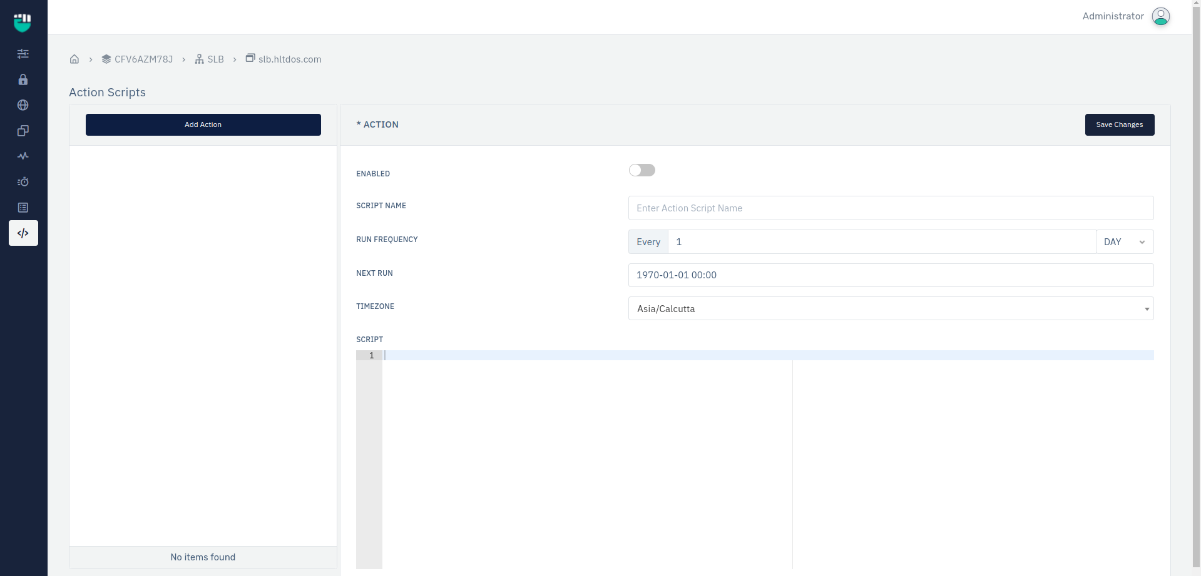1201x576 pixels.
Task: Open the pulse monitoring icon in sidebar
Action: pos(23,156)
